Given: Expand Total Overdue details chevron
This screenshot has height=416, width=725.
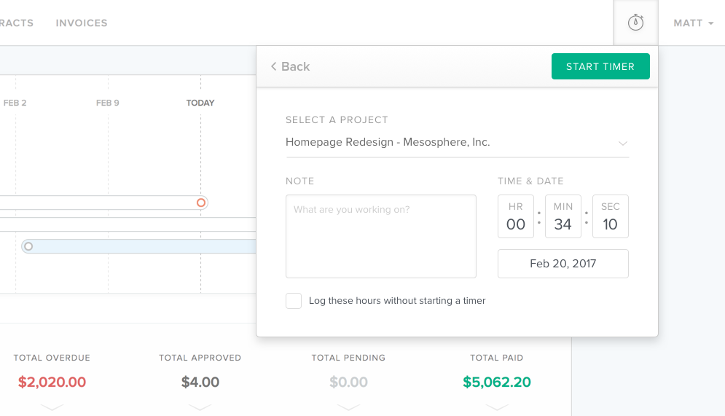Looking at the screenshot, I should [x=52, y=407].
